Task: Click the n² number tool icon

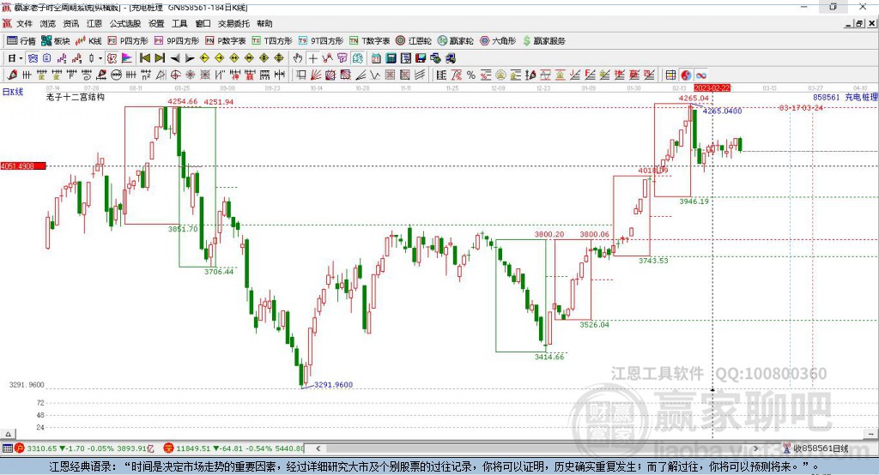Action: pyautogui.click(x=146, y=75)
